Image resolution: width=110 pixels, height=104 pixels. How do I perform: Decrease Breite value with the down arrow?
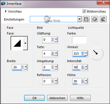(22, 68)
